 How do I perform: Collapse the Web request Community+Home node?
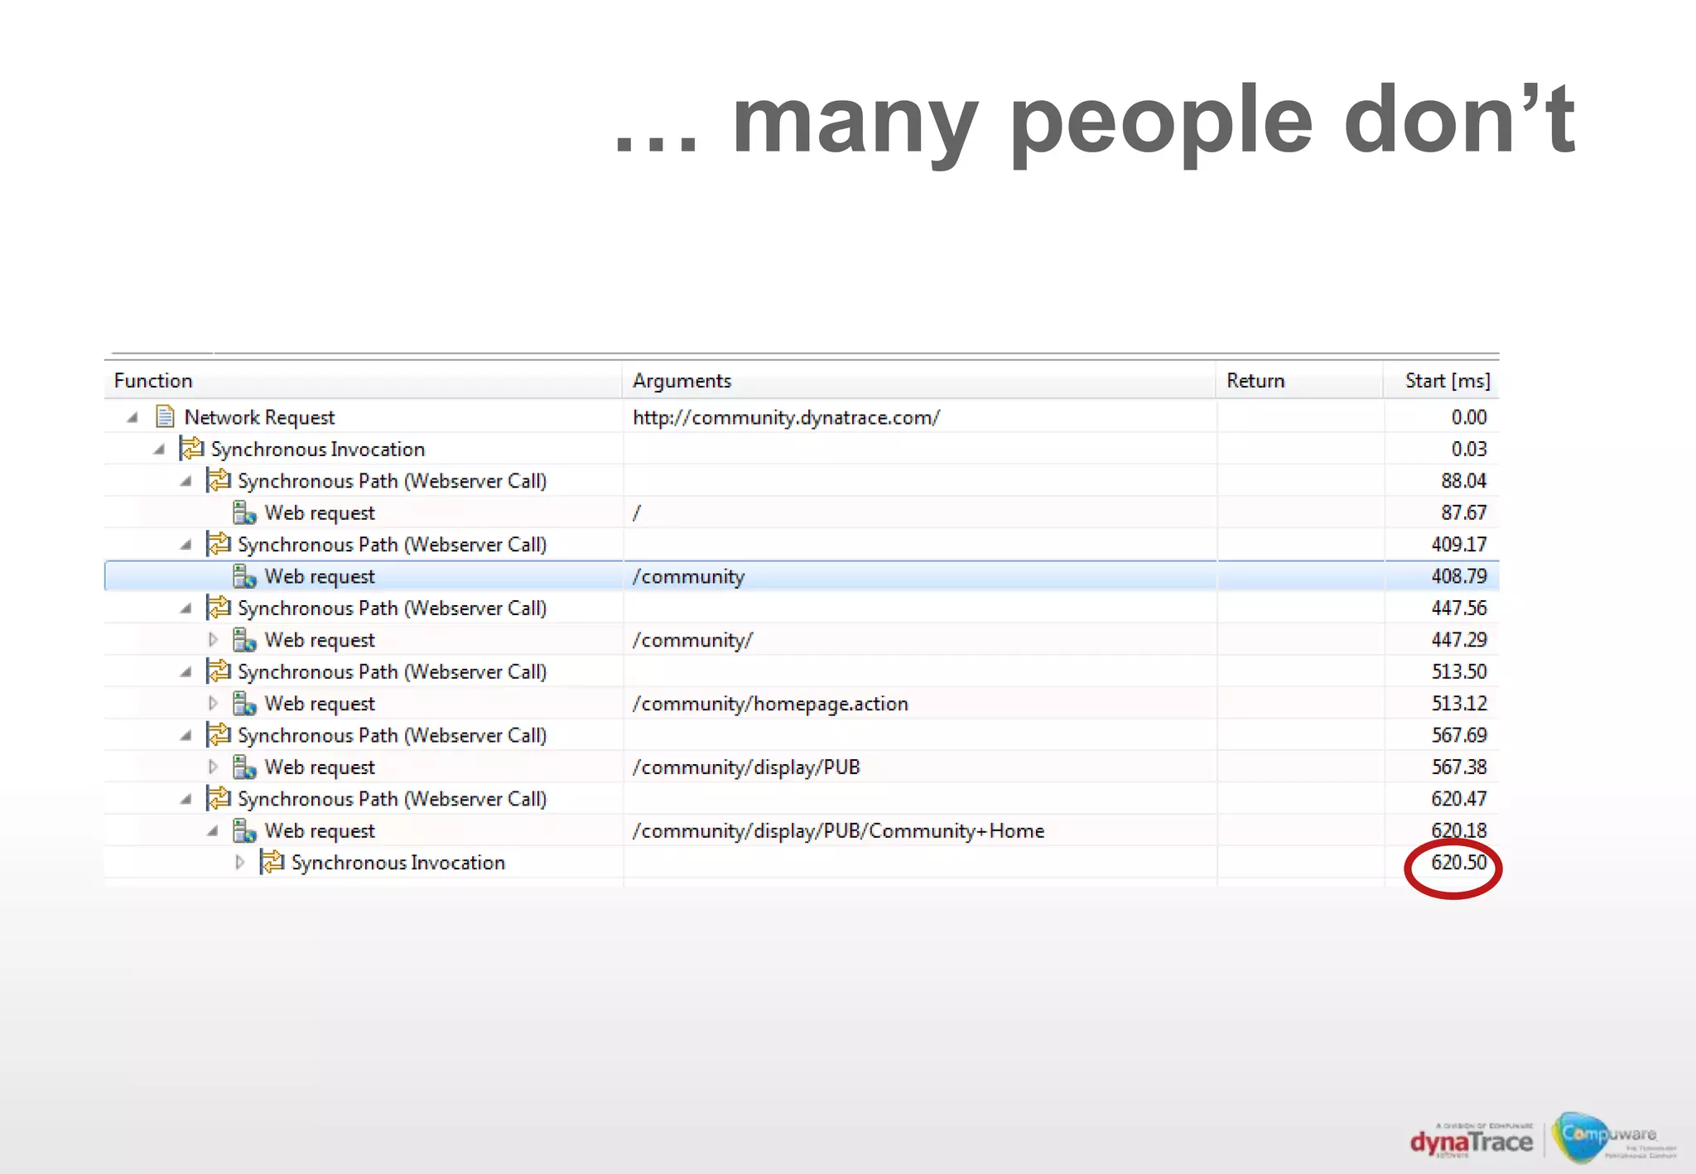(x=213, y=831)
